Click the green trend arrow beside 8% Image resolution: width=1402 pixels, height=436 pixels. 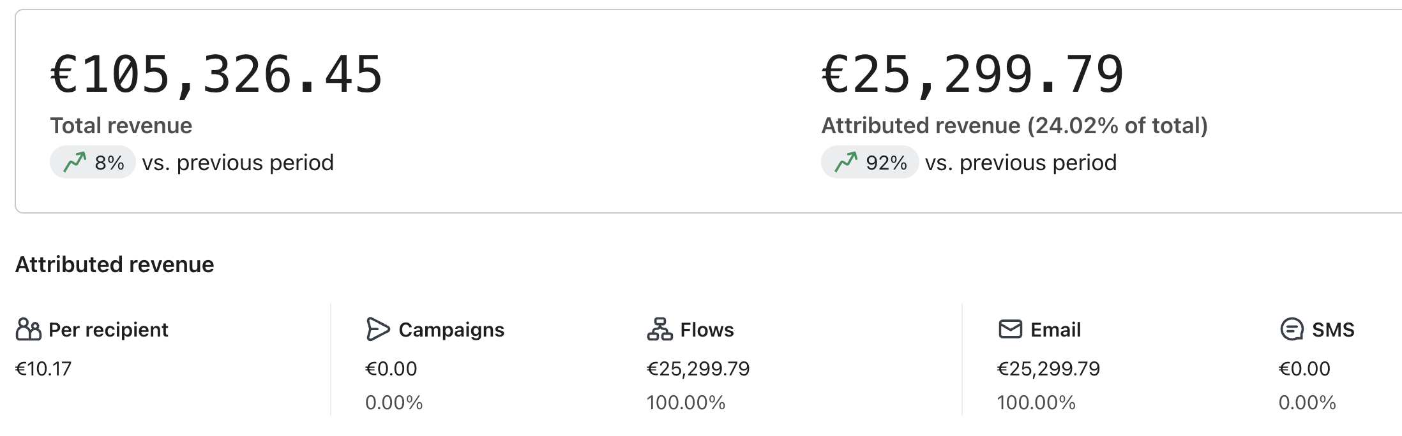[x=75, y=163]
